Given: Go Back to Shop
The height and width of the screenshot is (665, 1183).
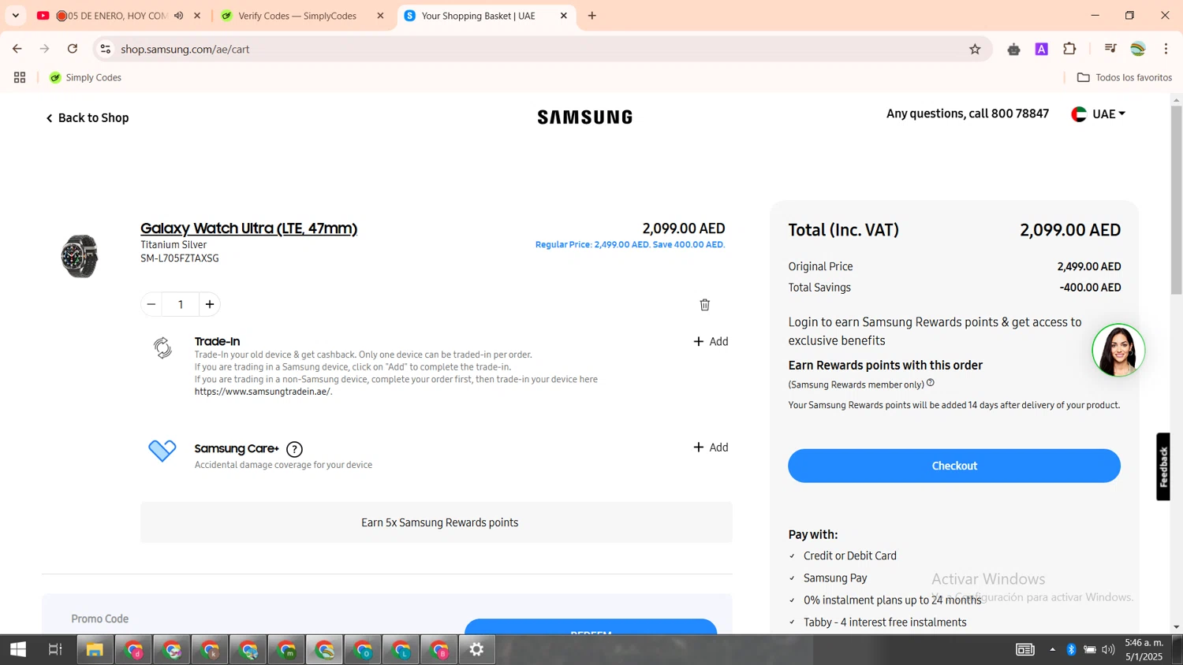Looking at the screenshot, I should pyautogui.click(x=87, y=117).
